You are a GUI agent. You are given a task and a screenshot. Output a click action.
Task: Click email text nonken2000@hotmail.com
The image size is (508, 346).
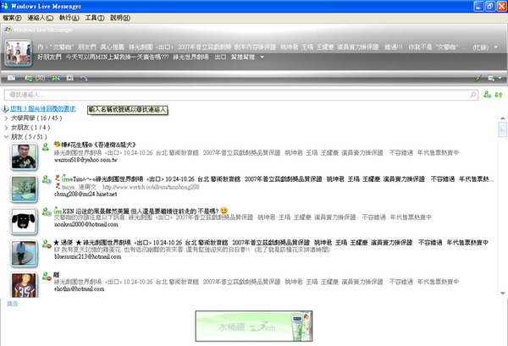(x=86, y=224)
